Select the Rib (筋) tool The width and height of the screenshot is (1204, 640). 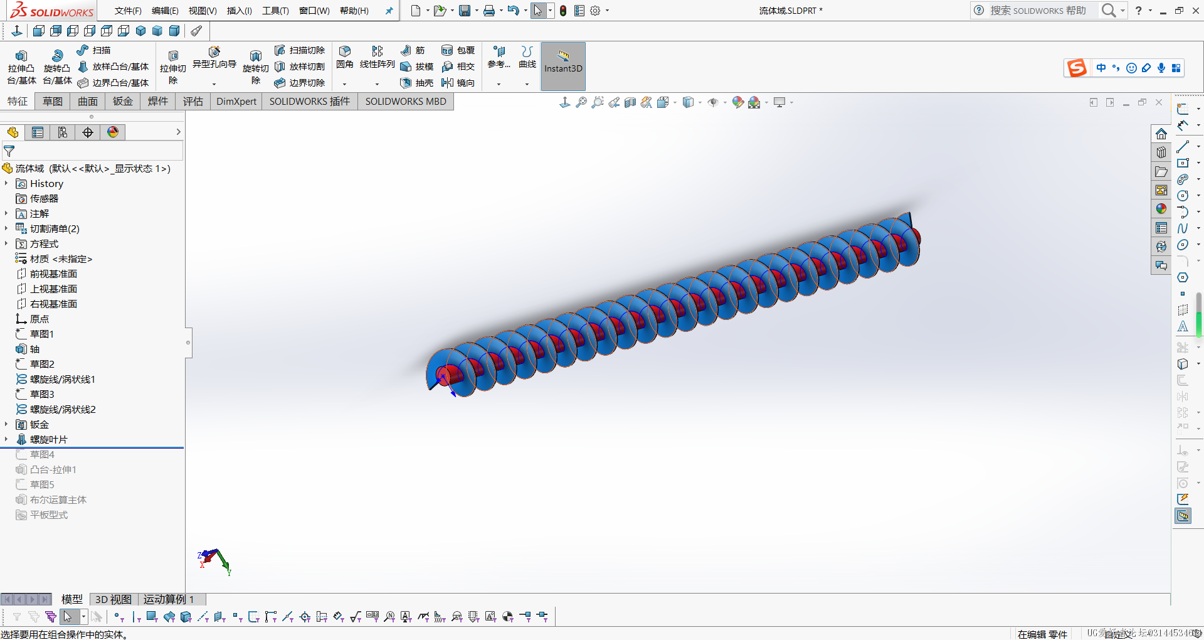pyautogui.click(x=413, y=50)
